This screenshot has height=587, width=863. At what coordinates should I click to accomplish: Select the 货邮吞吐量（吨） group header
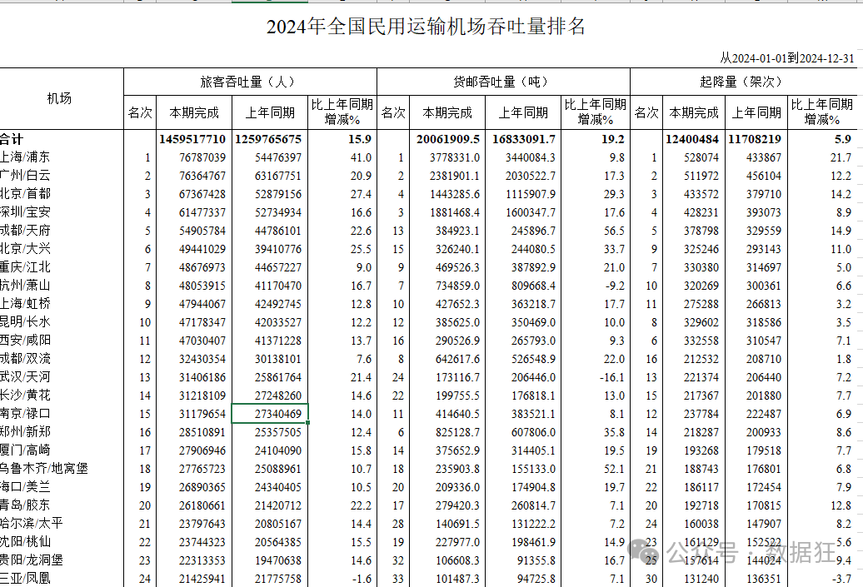coord(503,82)
